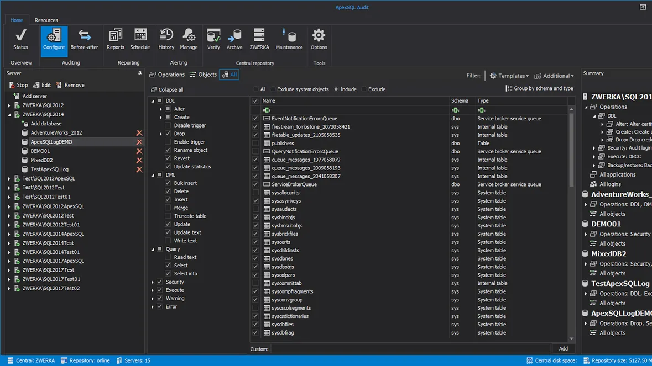Open repository Maintenance
Viewport: 652px width, 366px height.
(x=289, y=40)
